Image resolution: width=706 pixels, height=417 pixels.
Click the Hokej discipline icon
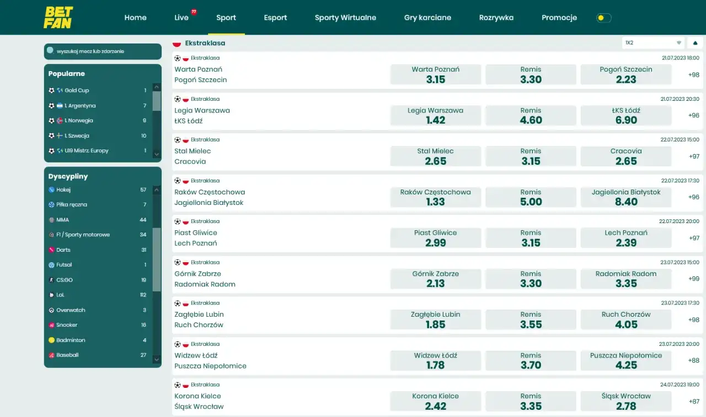pyautogui.click(x=51, y=190)
